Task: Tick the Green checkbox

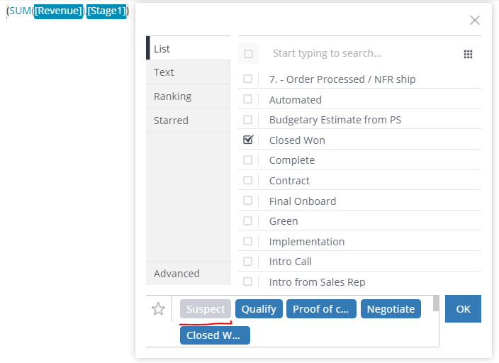Action: pos(247,220)
